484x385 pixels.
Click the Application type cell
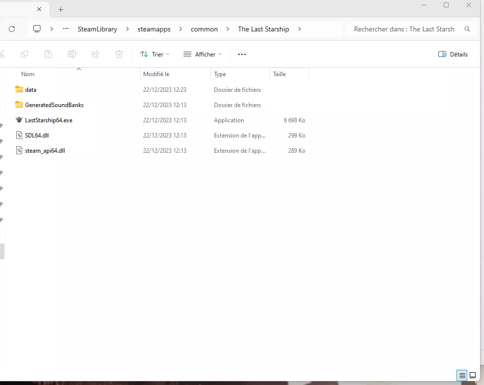point(229,120)
